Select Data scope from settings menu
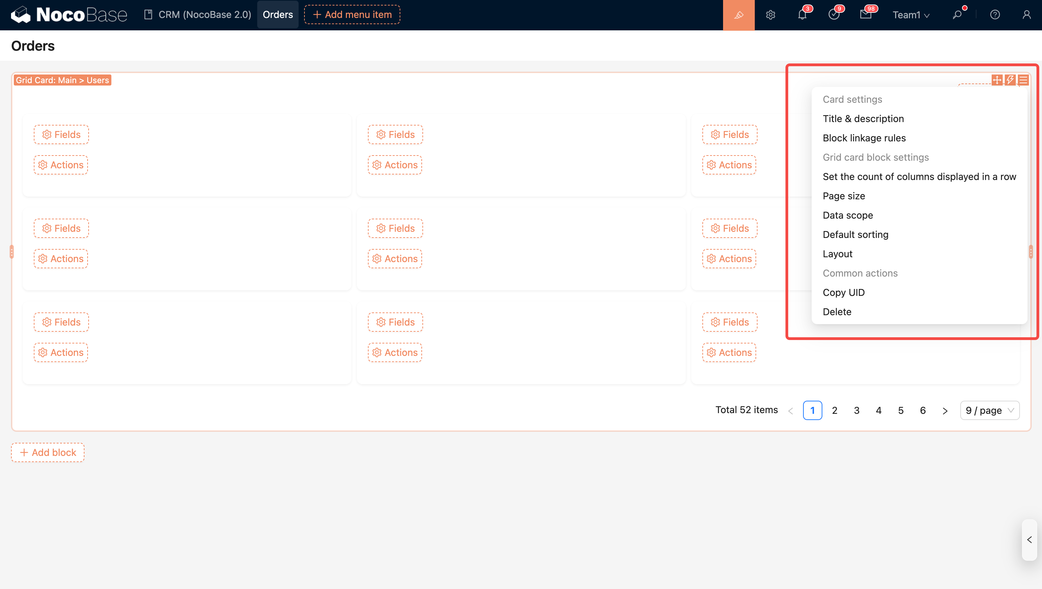 click(848, 215)
